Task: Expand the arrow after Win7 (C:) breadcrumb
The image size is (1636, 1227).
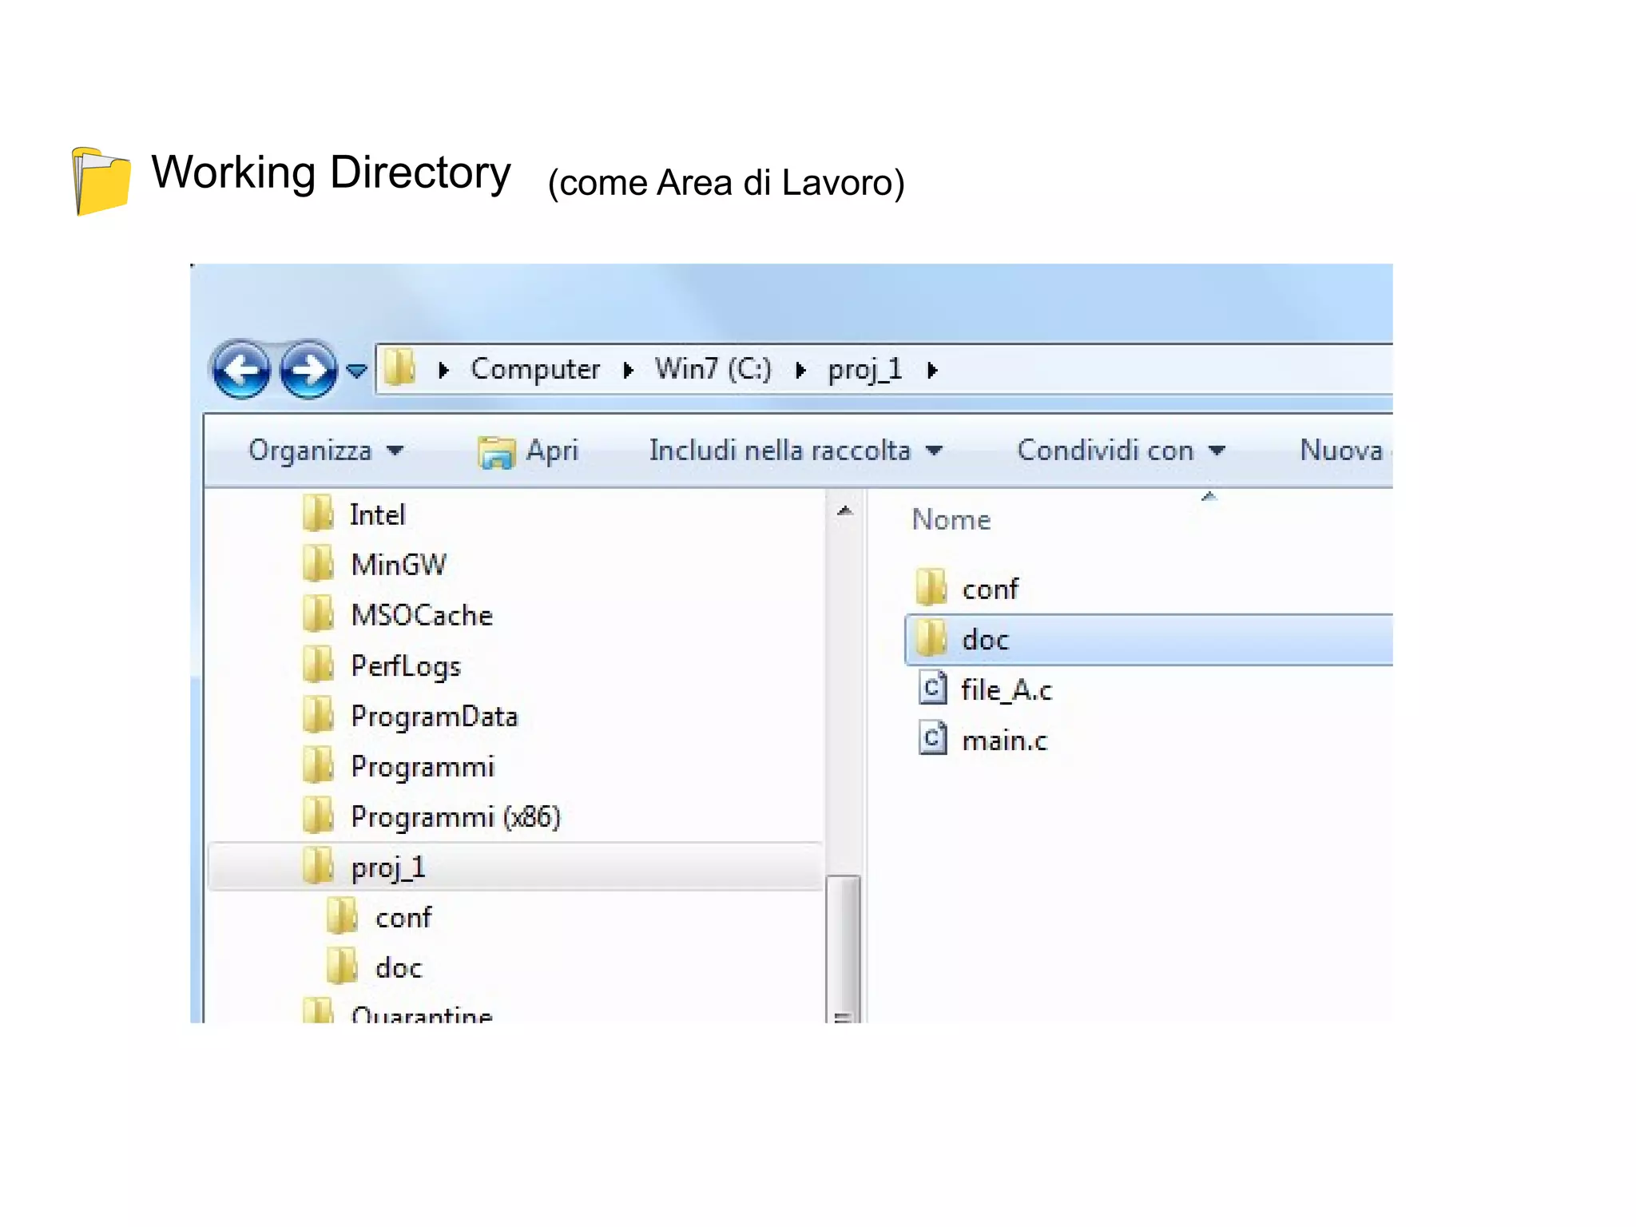Action: coord(800,370)
